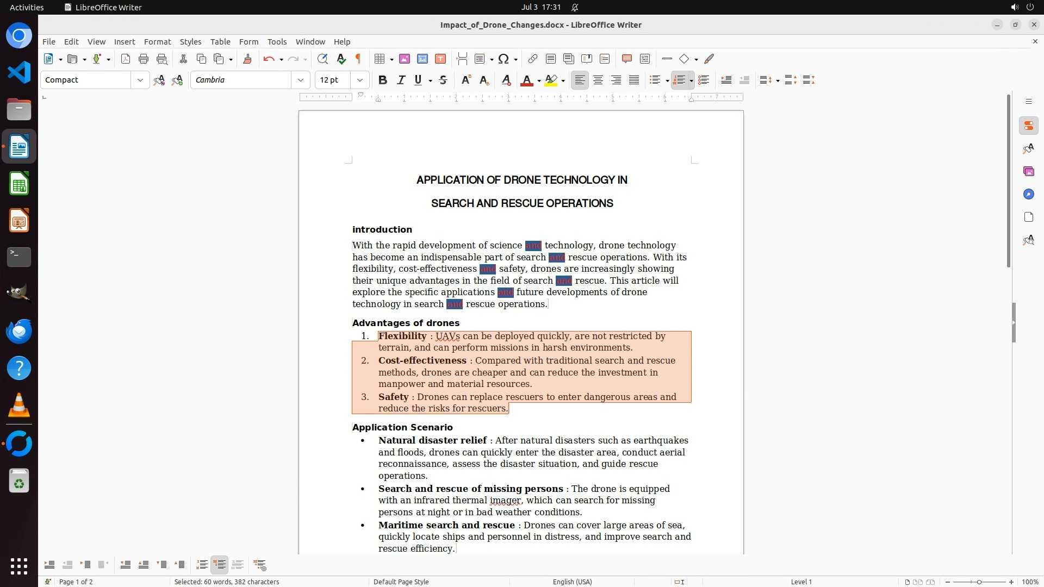Open the sidebar Gallery icon
The width and height of the screenshot is (1044, 587).
click(x=1028, y=171)
